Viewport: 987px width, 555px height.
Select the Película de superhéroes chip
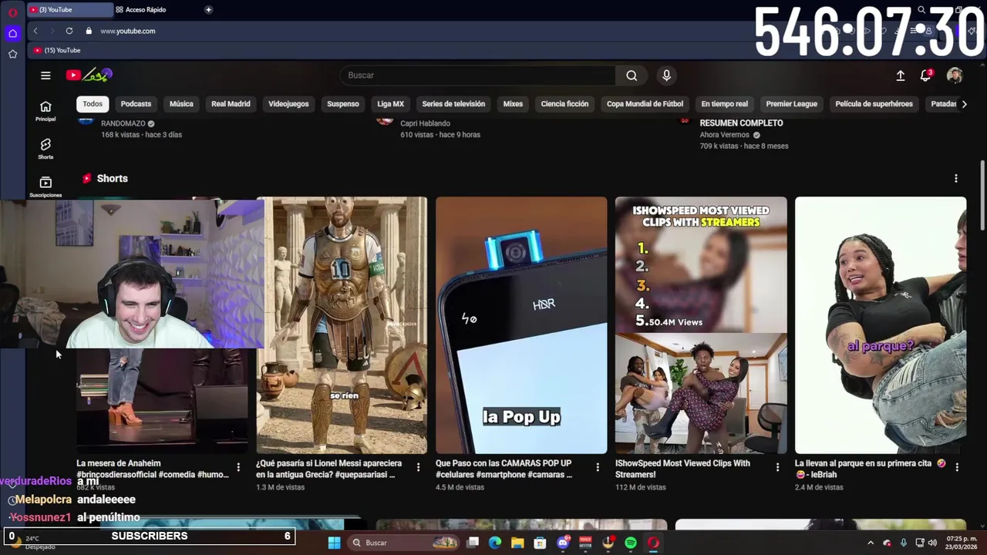(x=874, y=104)
